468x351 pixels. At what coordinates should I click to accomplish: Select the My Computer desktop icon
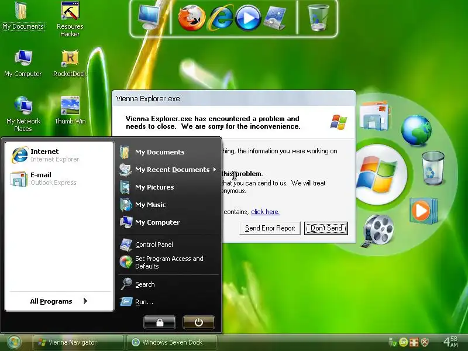(x=23, y=63)
